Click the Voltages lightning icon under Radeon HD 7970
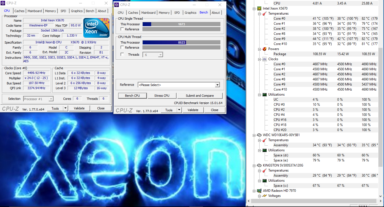384x207 pixels. 264,196
